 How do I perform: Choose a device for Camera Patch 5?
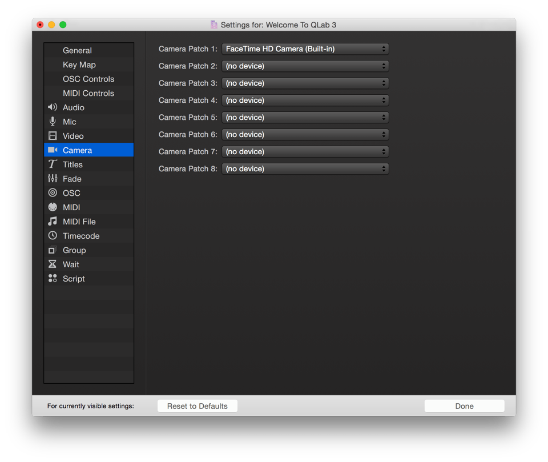click(305, 118)
